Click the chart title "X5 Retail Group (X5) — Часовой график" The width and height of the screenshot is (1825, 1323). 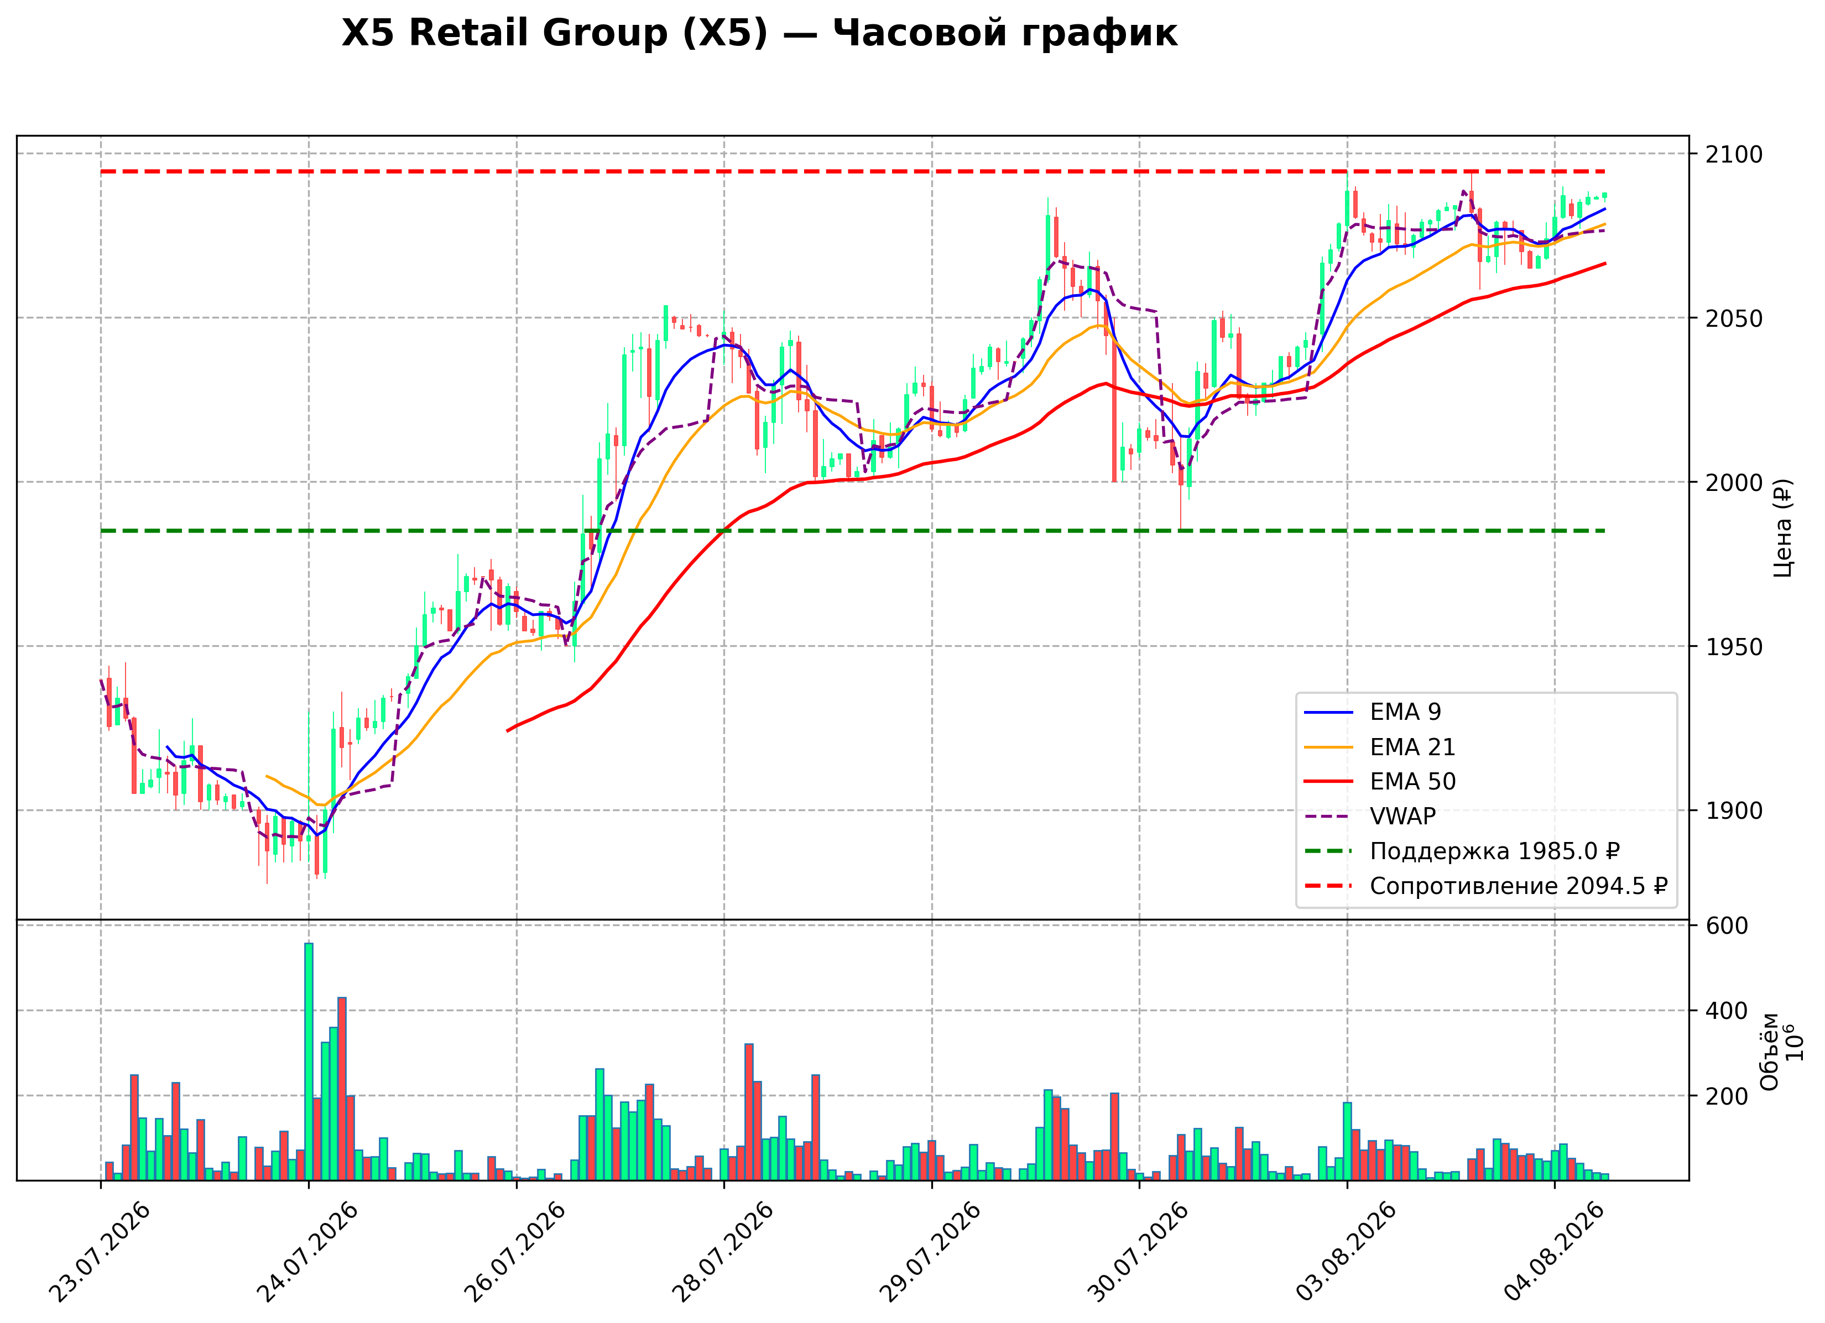point(759,34)
